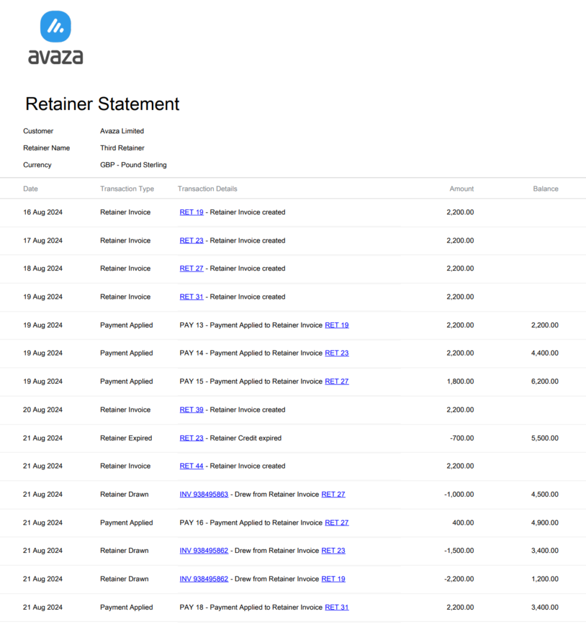The width and height of the screenshot is (586, 632).
Task: Click the Balance column header
Action: (546, 189)
